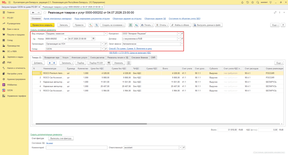
Task: Switch to the Реквизиты печати и ЭД tab
Action: coord(118,57)
